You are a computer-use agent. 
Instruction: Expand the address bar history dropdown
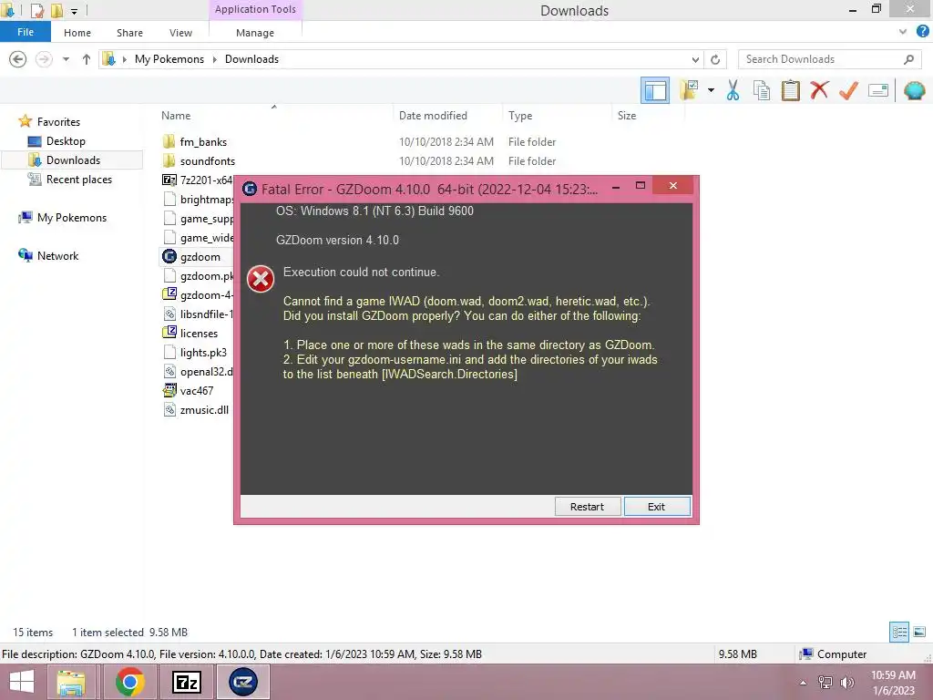click(695, 59)
